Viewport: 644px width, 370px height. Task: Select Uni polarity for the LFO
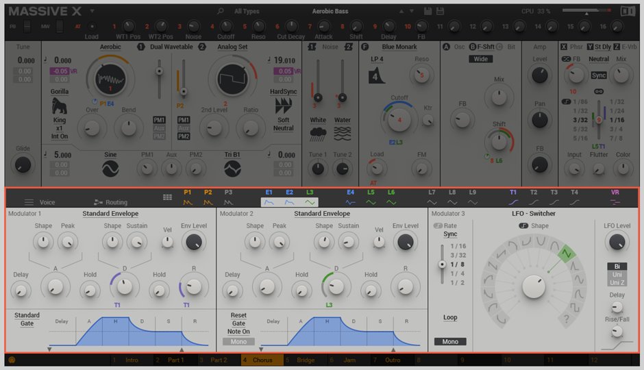point(617,274)
